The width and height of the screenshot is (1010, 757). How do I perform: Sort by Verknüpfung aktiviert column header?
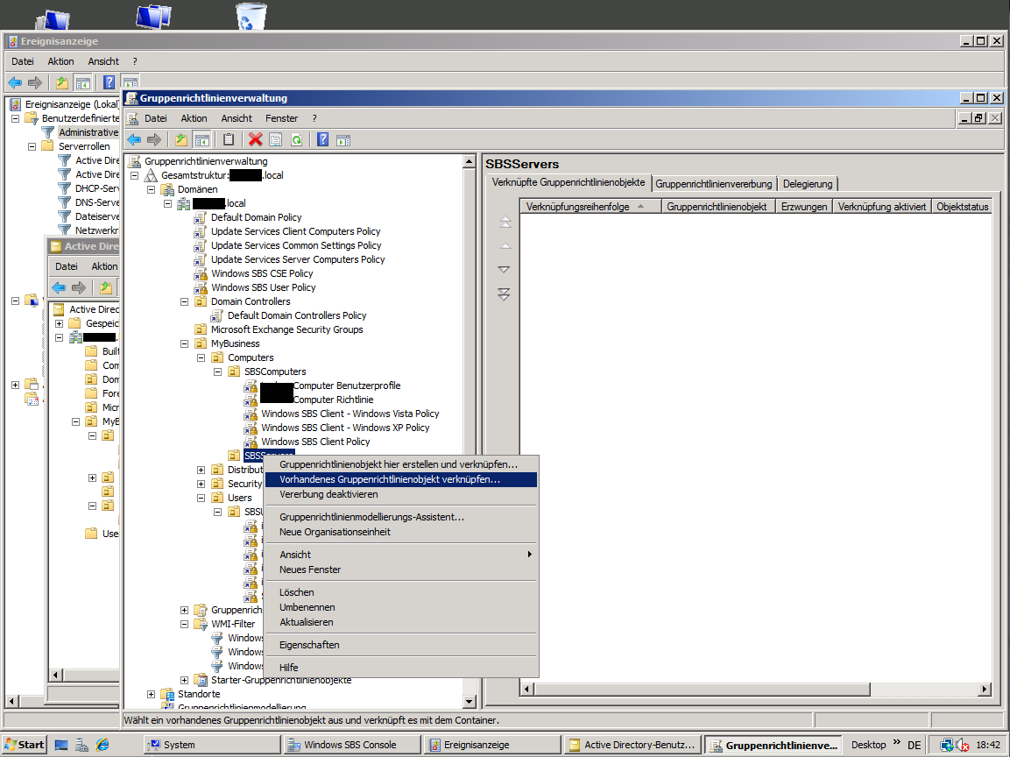coord(882,207)
